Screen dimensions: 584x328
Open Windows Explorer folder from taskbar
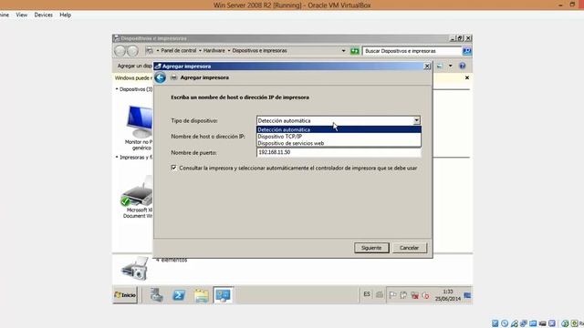[x=201, y=295]
